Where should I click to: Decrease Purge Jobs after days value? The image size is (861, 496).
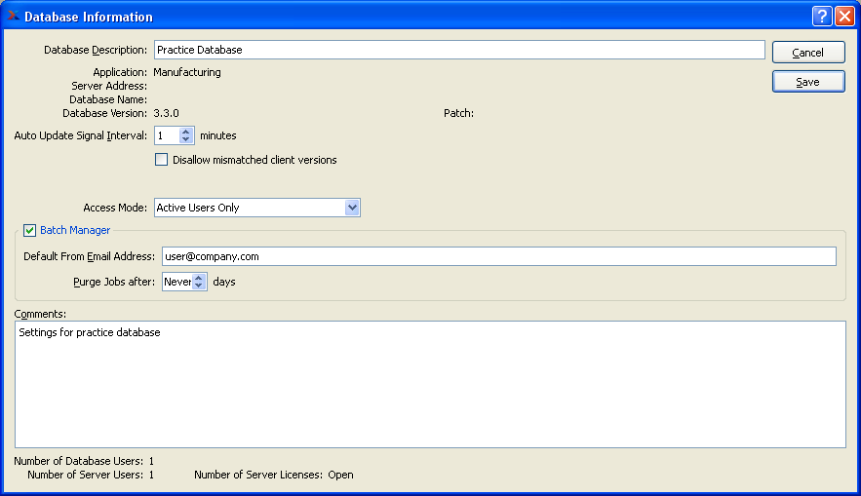[199, 286]
